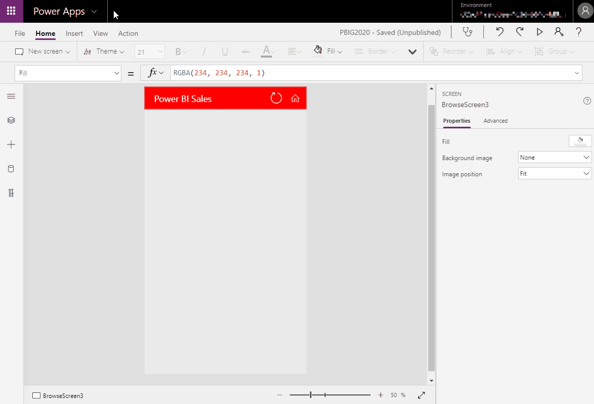594x404 pixels.
Task: Undo the last action
Action: pos(499,32)
